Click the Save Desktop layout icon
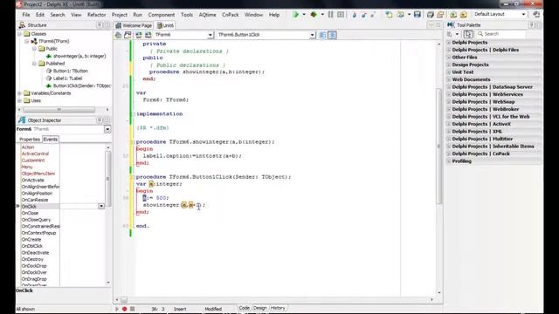The width and height of the screenshot is (559, 314). tap(453, 15)
